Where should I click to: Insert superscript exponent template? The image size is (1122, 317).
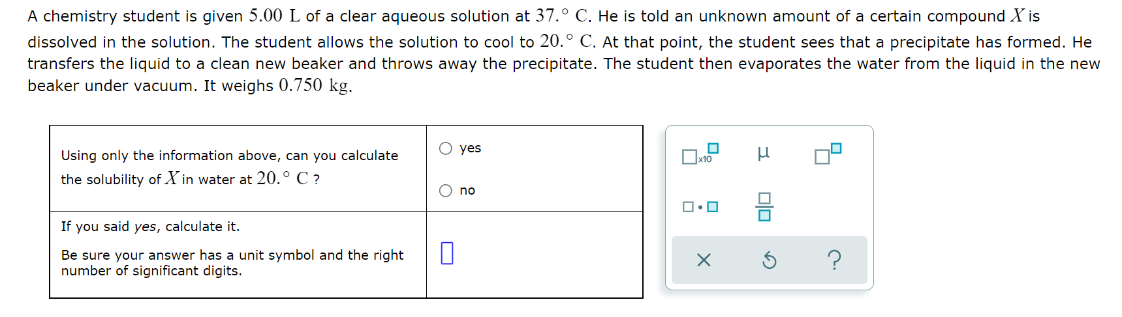pos(828,154)
